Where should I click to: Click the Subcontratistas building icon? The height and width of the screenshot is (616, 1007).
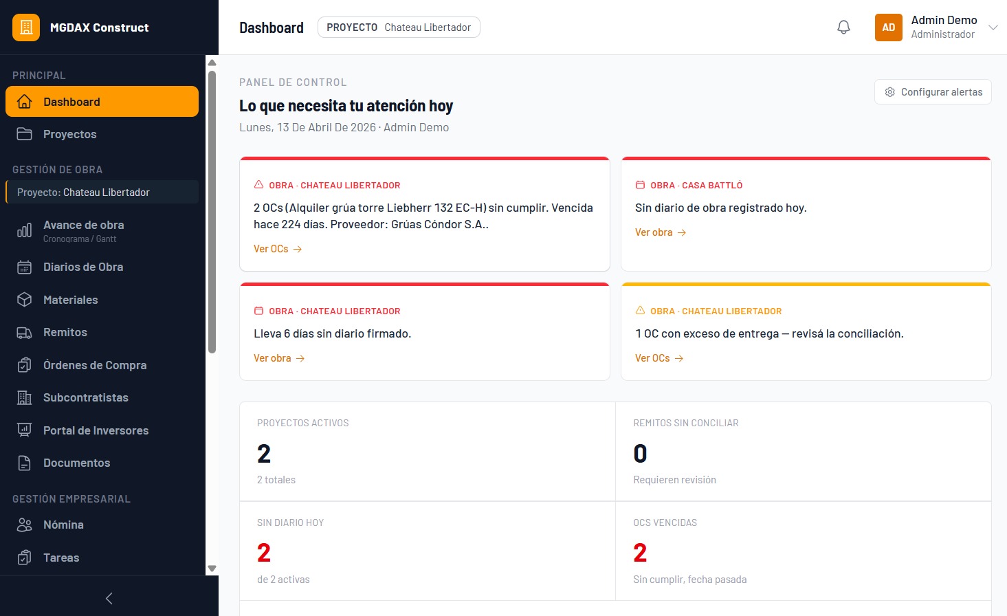click(x=25, y=398)
